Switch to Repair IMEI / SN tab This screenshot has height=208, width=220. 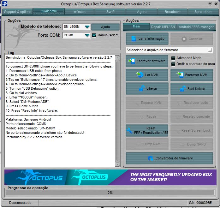coord(163,27)
